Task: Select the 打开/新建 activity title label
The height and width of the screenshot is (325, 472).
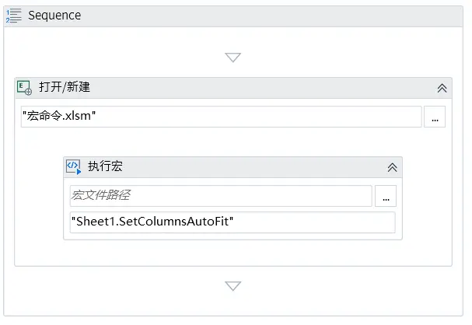Action: 65,87
